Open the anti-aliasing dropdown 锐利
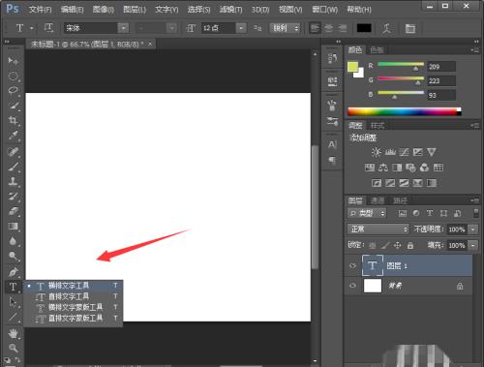The height and width of the screenshot is (367, 484). tap(286, 28)
